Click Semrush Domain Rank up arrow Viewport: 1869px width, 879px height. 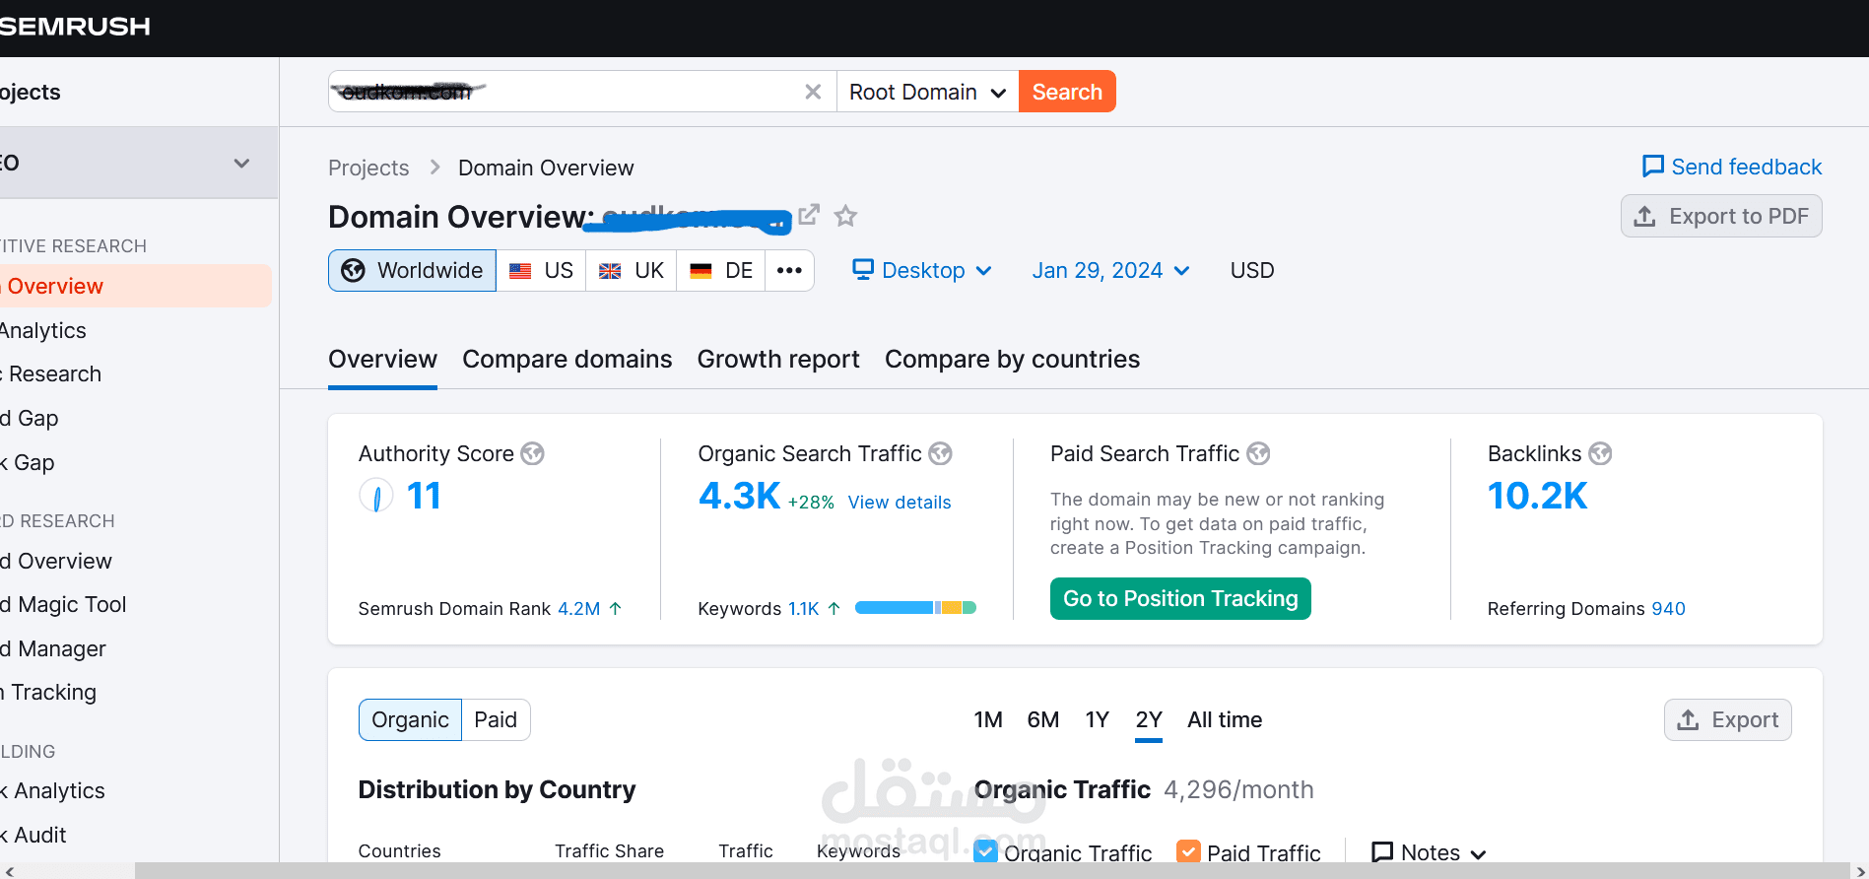click(x=615, y=609)
